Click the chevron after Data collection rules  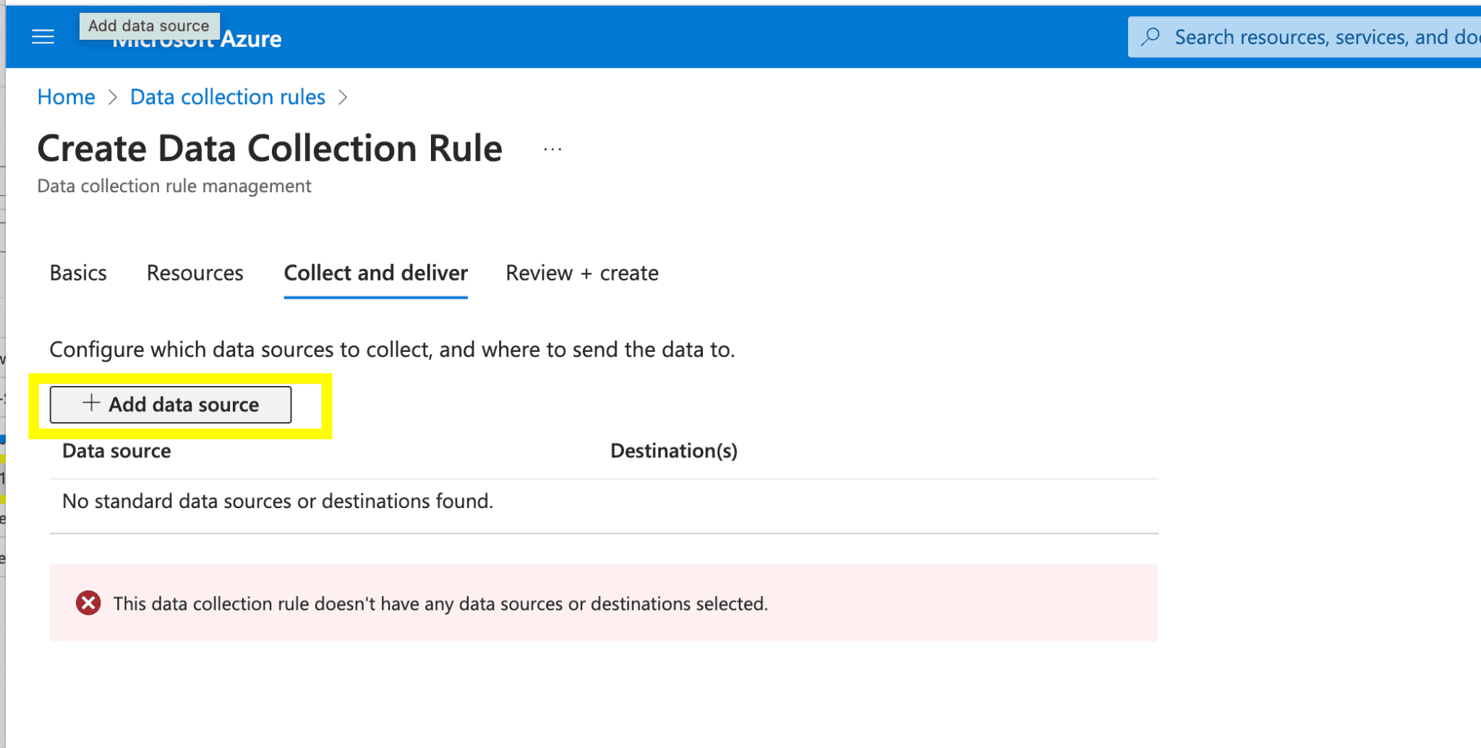(x=343, y=98)
